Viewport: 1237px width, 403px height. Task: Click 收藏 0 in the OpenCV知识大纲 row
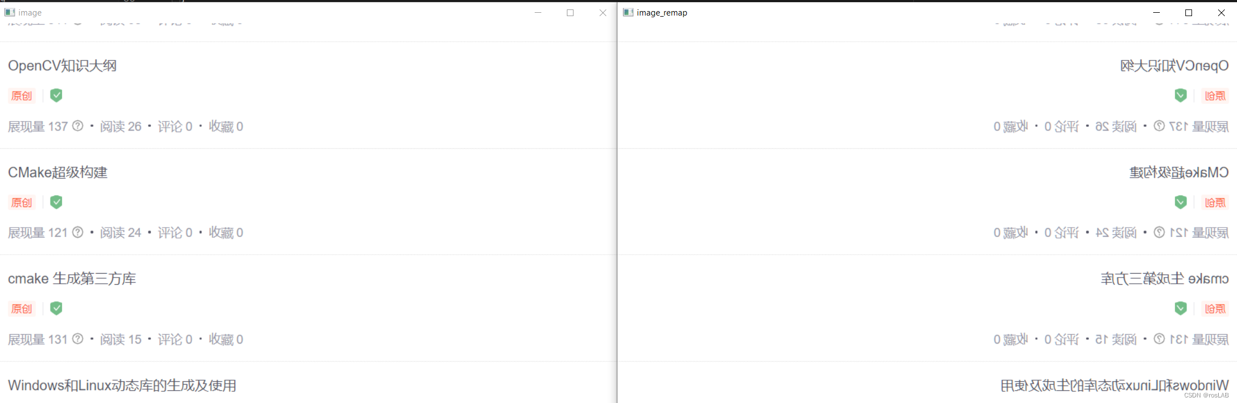click(x=226, y=127)
